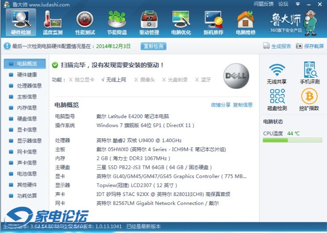Click the 已经是最新版本 status text
This screenshot has height=233, width=327.
pos(143,227)
